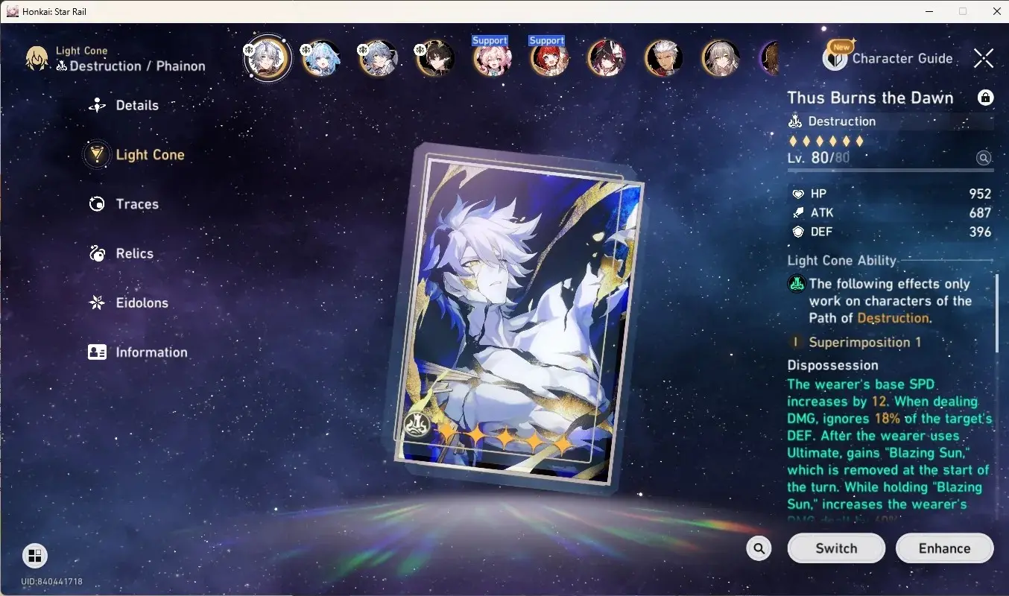Click the heart icon next to HP

pos(797,194)
